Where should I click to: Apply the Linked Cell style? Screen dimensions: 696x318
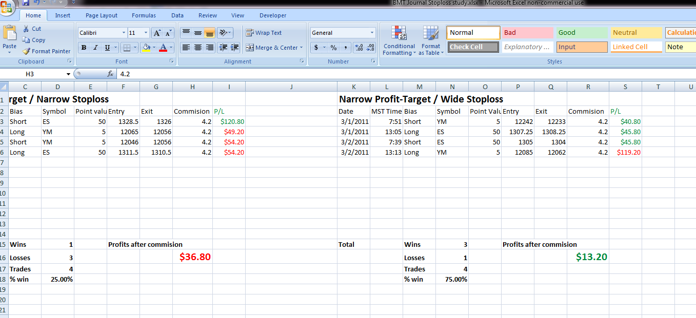[636, 47]
